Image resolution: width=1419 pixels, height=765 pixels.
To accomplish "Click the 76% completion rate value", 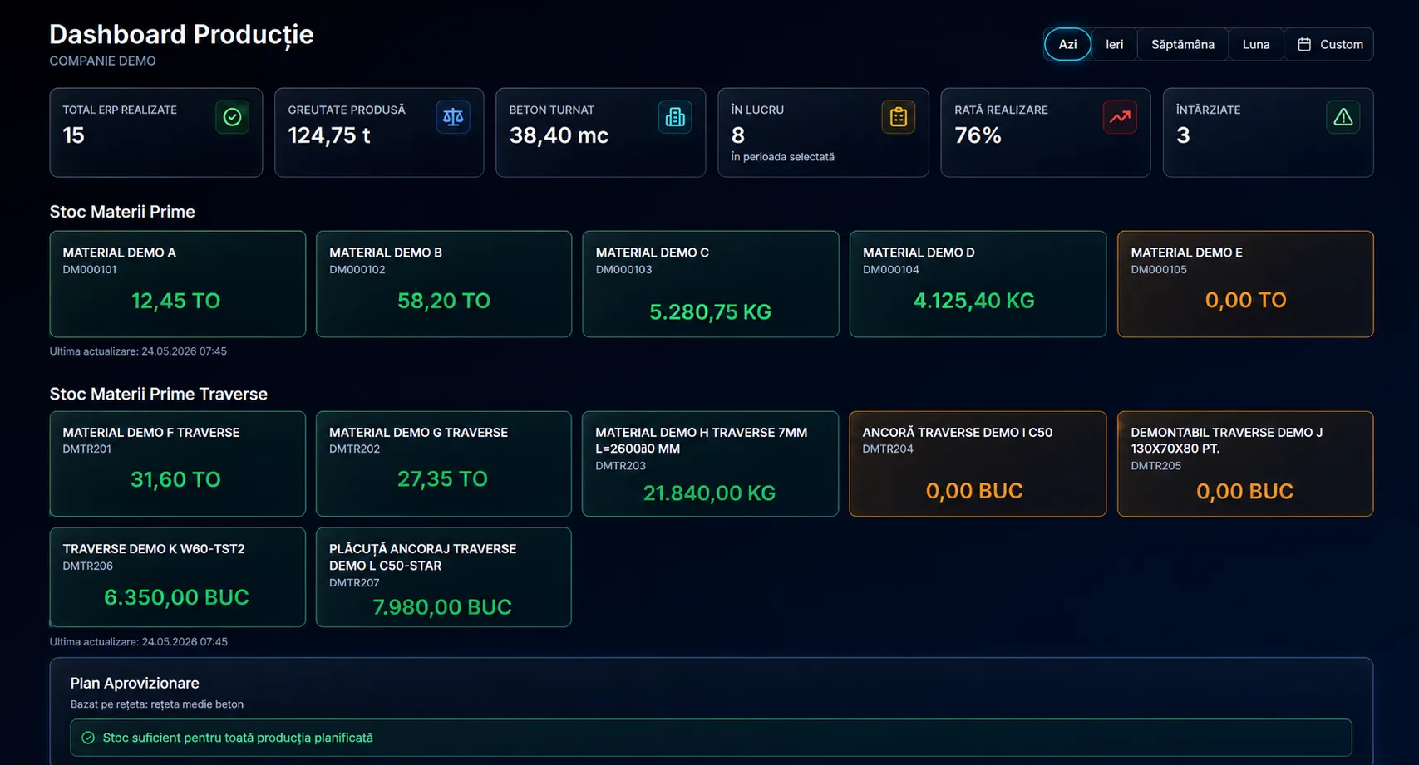I will click(x=978, y=135).
